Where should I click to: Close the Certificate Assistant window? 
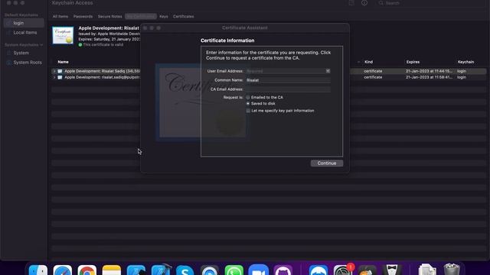point(145,28)
